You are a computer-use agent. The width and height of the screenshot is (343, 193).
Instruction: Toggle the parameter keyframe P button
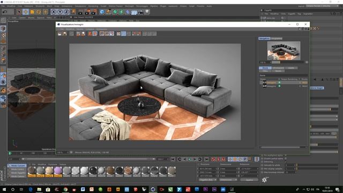coord(245,159)
